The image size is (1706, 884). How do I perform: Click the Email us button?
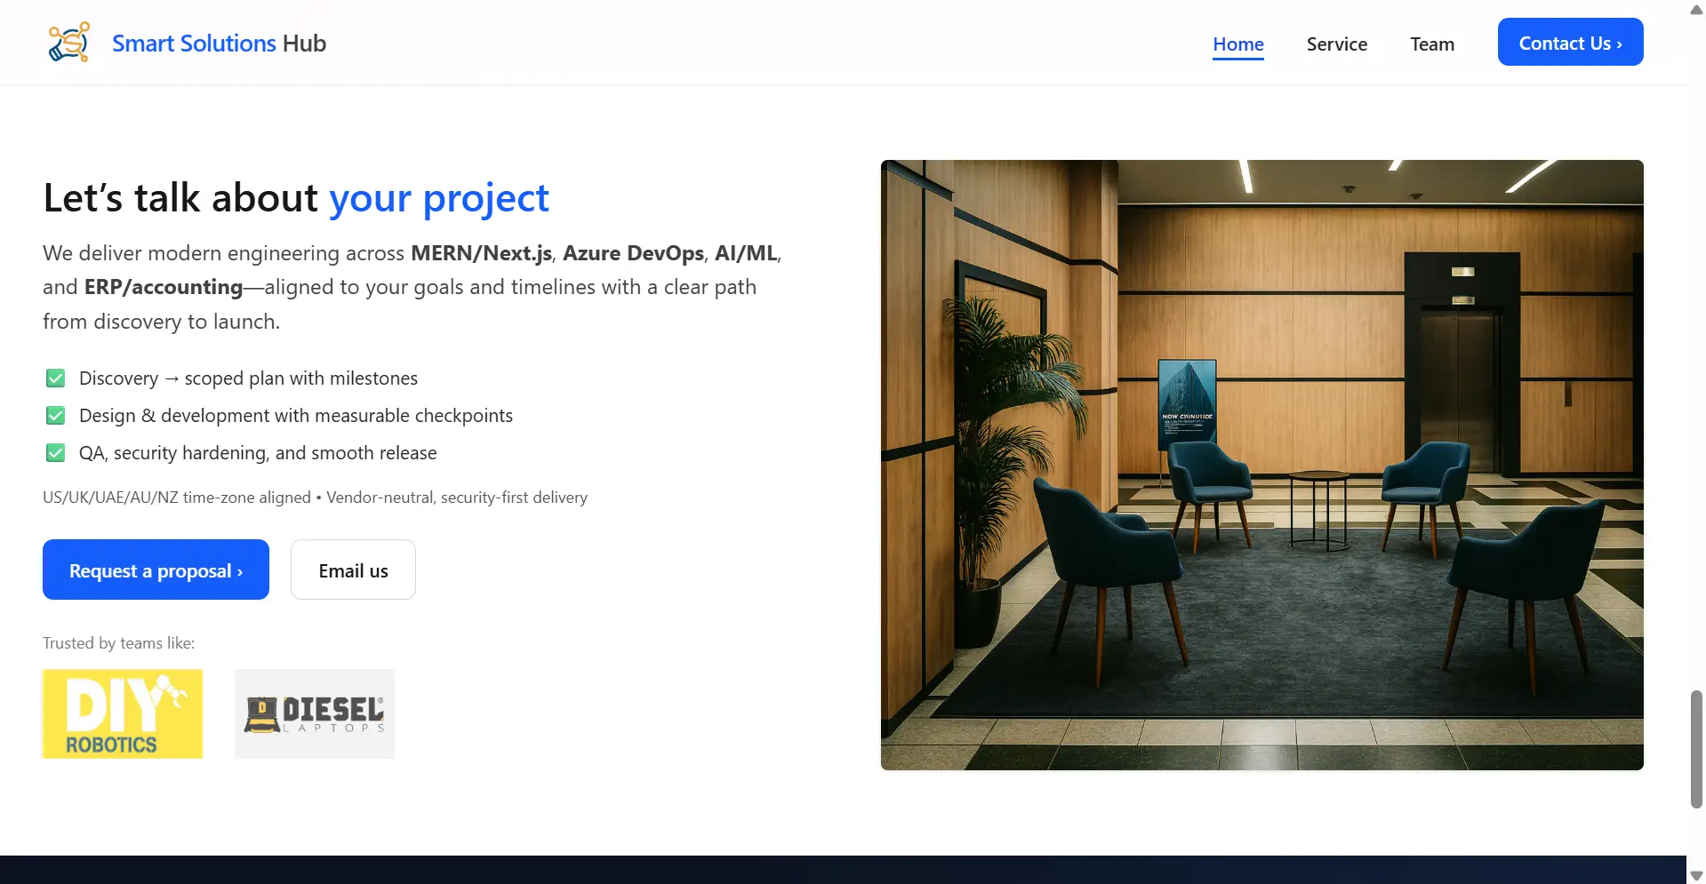[352, 569]
